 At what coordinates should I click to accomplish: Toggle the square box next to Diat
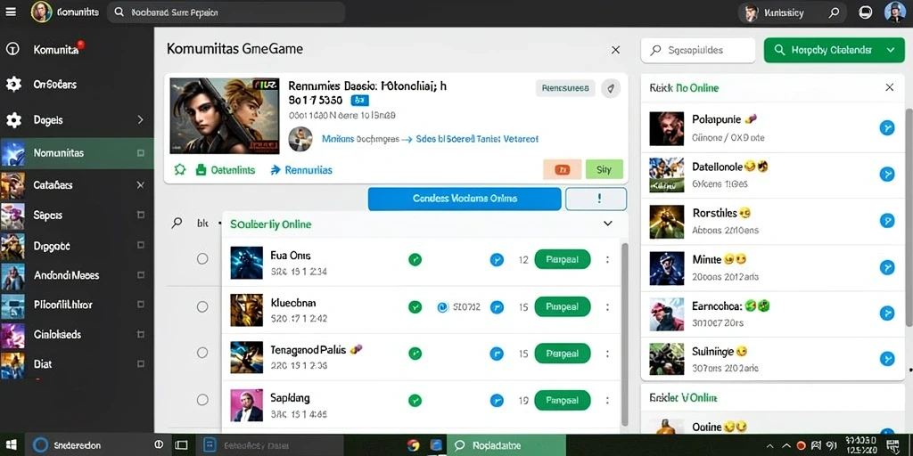coord(140,364)
